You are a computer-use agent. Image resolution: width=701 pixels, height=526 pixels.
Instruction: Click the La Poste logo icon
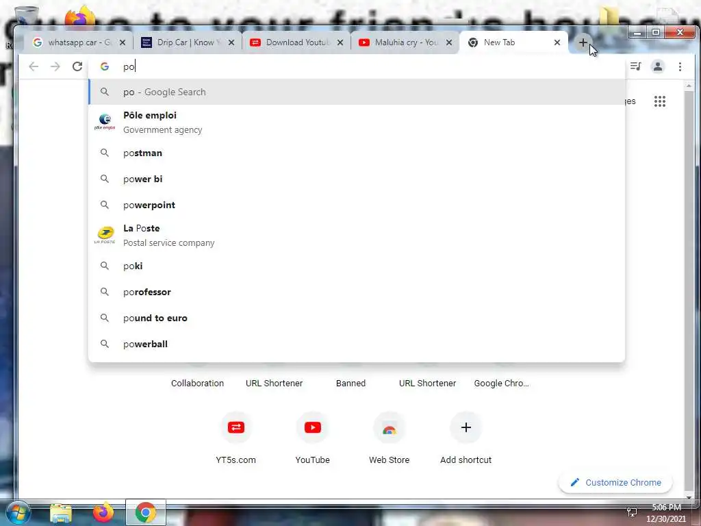(x=105, y=235)
